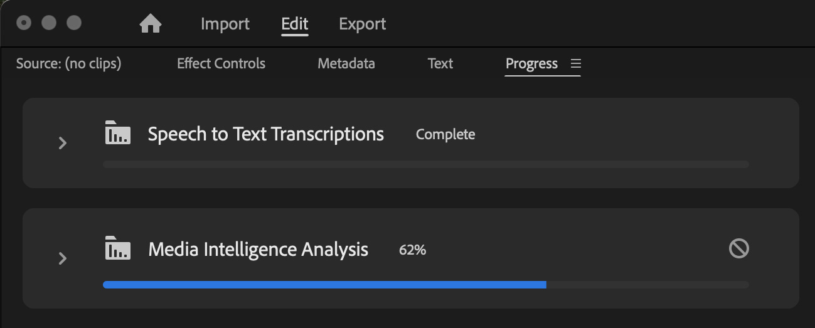Click the Speech to Text Transcriptions folder icon
The width and height of the screenshot is (815, 328).
(x=118, y=133)
